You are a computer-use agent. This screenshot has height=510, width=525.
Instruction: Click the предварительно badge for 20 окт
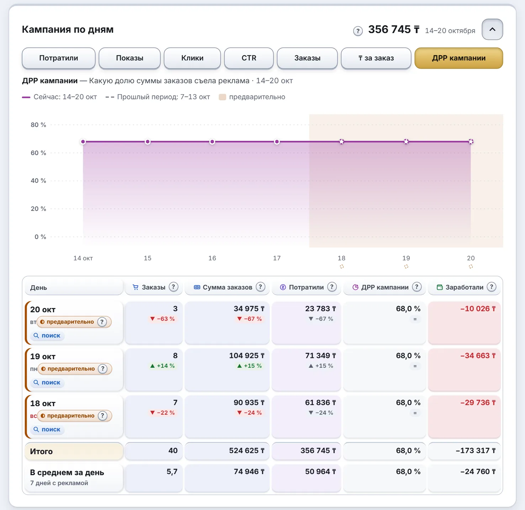pyautogui.click(x=74, y=322)
